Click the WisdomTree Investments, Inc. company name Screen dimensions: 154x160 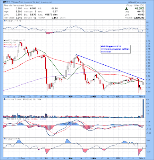click(25, 2)
